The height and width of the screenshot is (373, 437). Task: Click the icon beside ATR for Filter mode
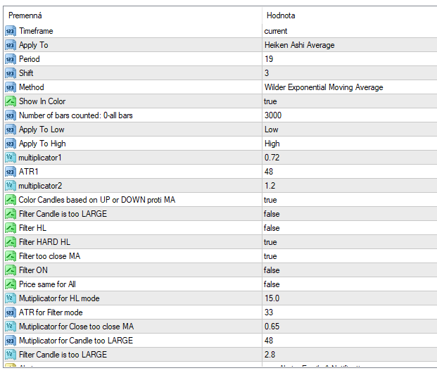point(10,312)
